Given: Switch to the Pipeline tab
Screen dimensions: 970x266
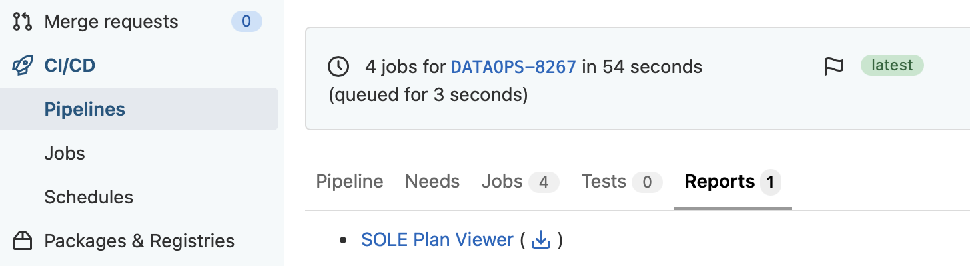Looking at the screenshot, I should pyautogui.click(x=350, y=182).
